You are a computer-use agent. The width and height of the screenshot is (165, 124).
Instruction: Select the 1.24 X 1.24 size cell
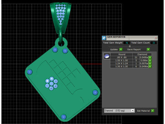pyautogui.click(x=121, y=63)
